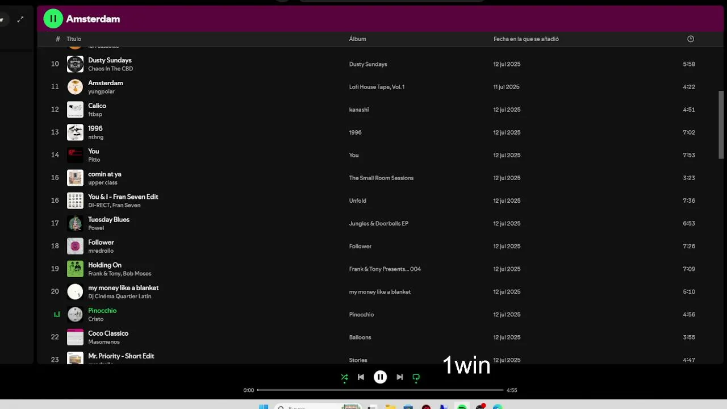727x409 pixels.
Task: Open artist upper class
Action: (103, 182)
